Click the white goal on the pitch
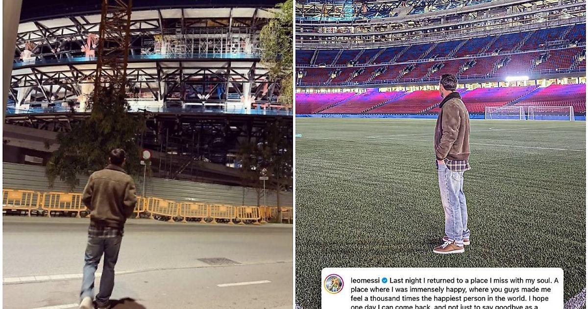This screenshot has height=309, width=588. 529,113
